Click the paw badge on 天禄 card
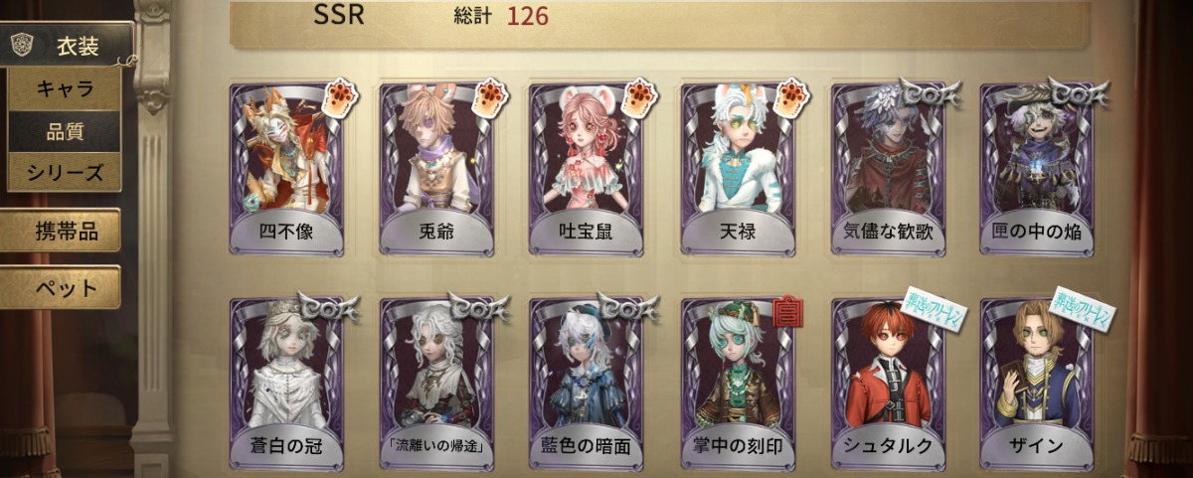 pos(790,99)
